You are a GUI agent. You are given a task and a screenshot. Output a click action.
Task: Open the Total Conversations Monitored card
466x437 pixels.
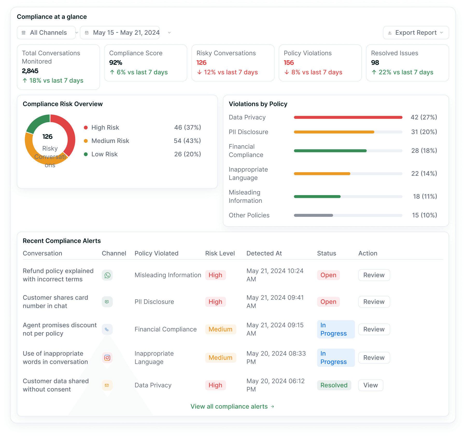(58, 67)
